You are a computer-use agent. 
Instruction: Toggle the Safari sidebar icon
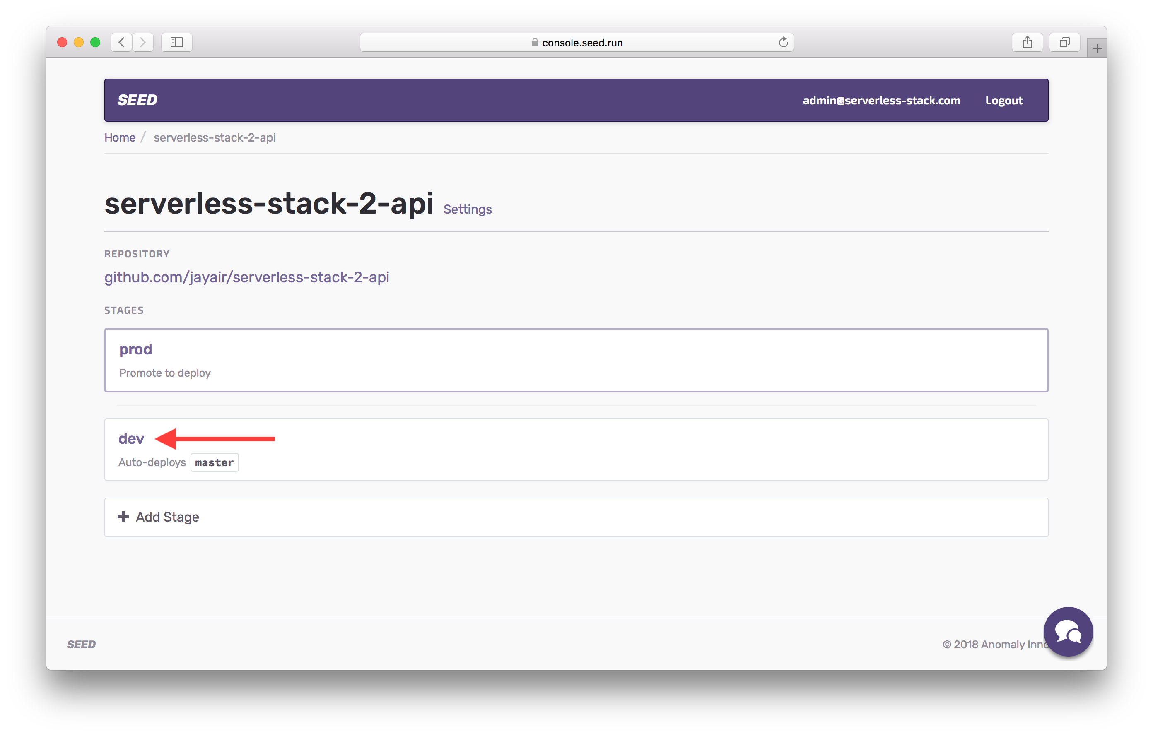pyautogui.click(x=177, y=42)
